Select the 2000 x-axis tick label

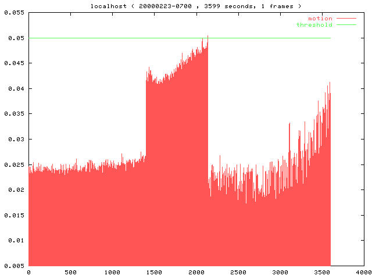196,272
